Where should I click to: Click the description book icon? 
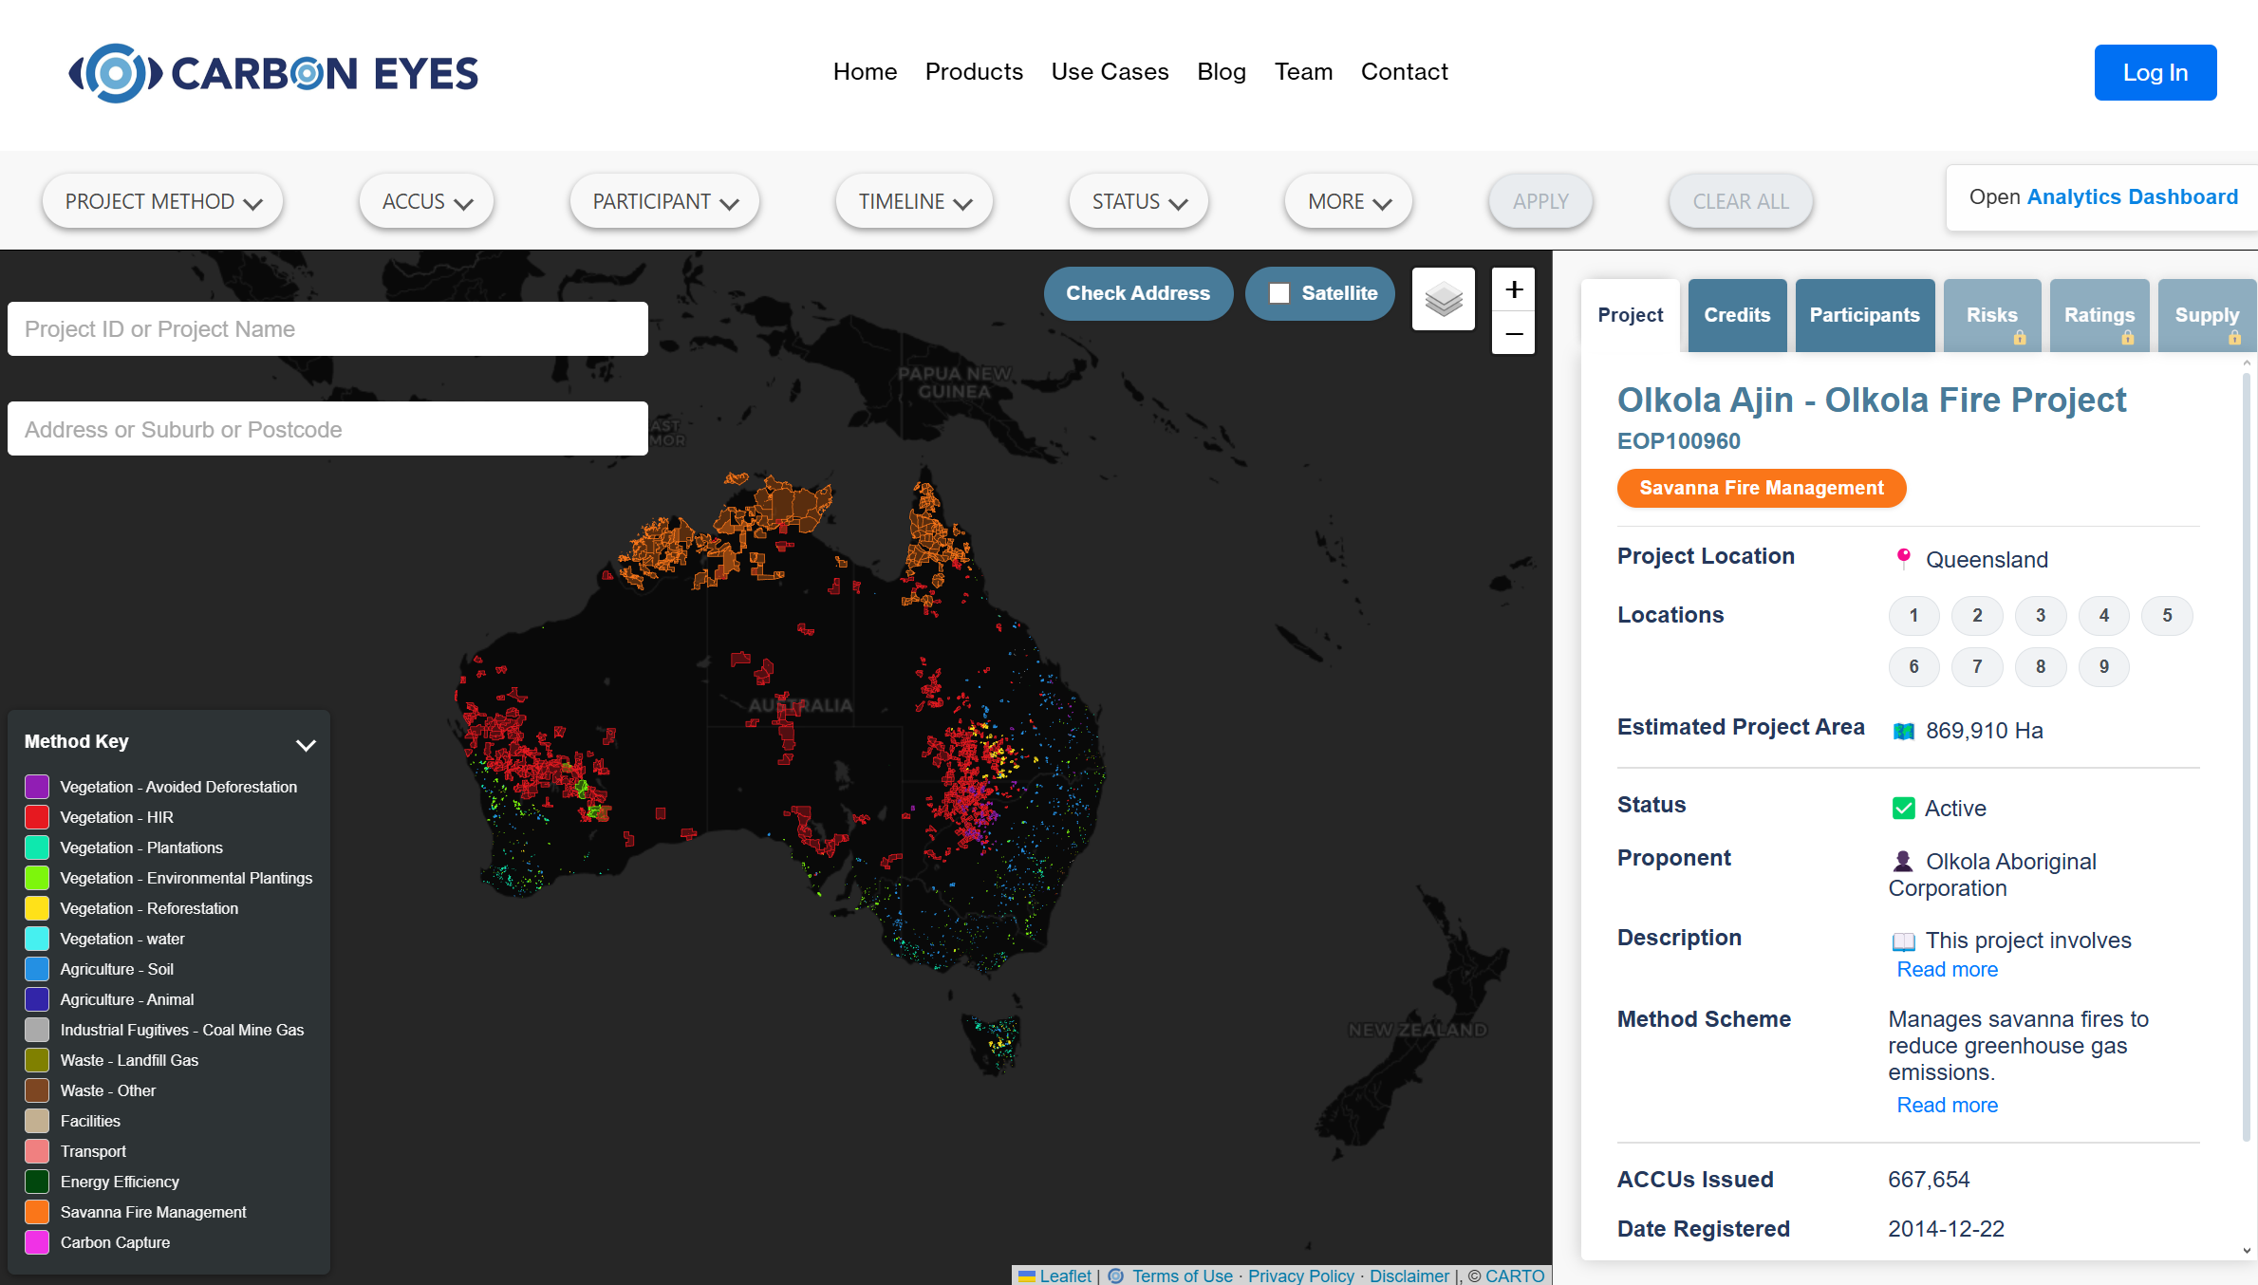click(1903, 941)
